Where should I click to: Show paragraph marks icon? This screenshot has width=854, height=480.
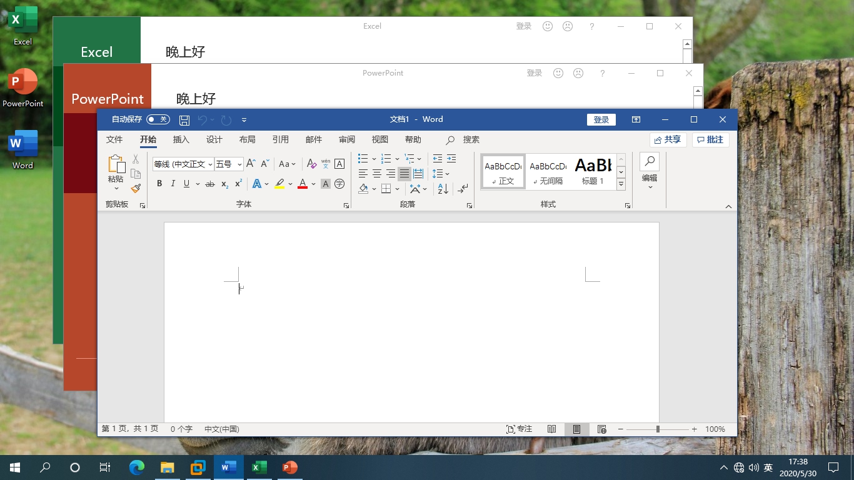click(463, 188)
